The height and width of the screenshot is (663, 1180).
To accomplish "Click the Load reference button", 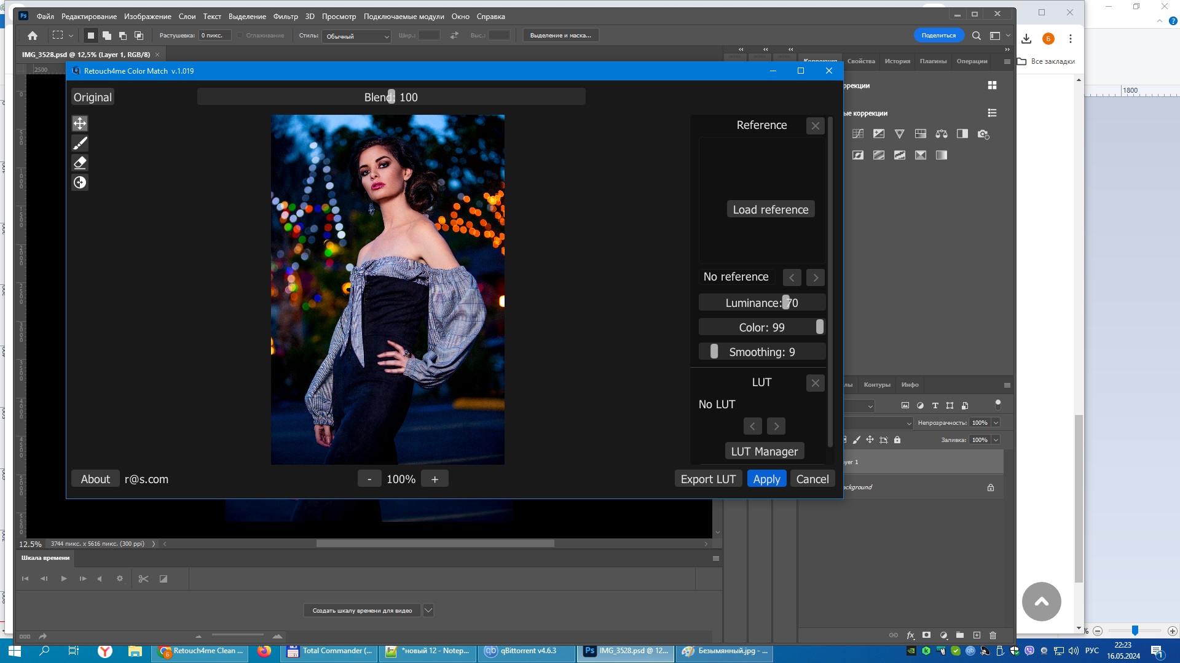I will 770,209.
